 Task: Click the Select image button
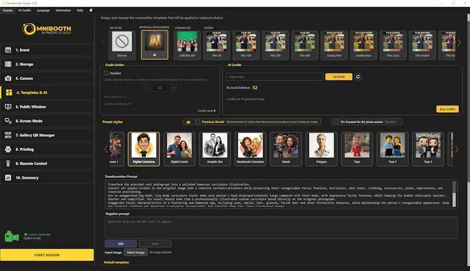click(x=136, y=252)
